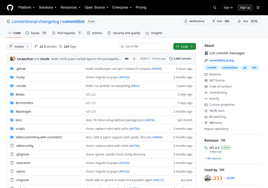This screenshot has width=268, height=188.
Task: Open the commit message ellipsis expander
Action: coord(127,59)
